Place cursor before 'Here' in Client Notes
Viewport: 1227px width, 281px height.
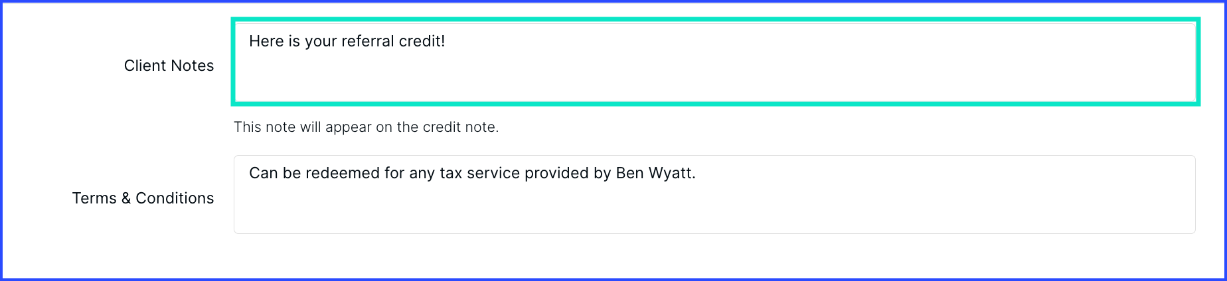pos(250,41)
